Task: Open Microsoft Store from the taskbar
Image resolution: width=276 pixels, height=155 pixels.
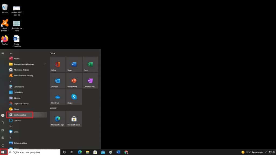Action: click(x=95, y=152)
